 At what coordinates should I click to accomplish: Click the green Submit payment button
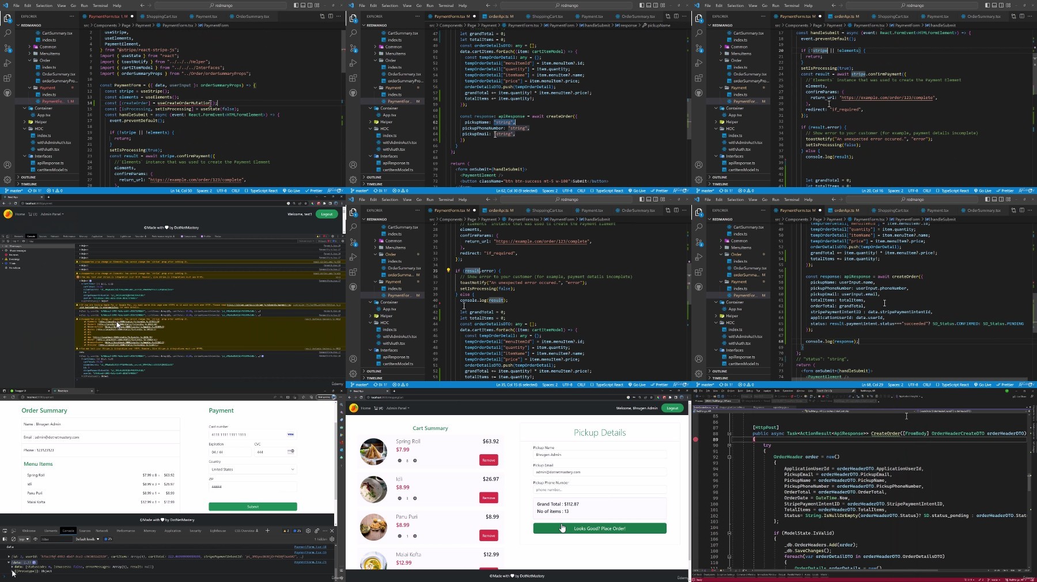pos(253,507)
